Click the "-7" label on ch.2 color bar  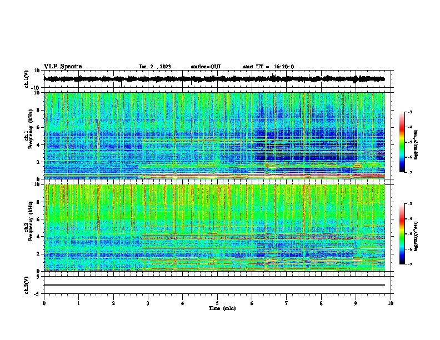coord(410,264)
